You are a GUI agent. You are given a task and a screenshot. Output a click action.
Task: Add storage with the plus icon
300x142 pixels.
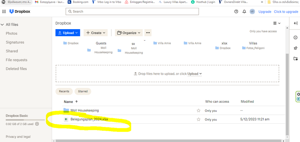(37, 124)
